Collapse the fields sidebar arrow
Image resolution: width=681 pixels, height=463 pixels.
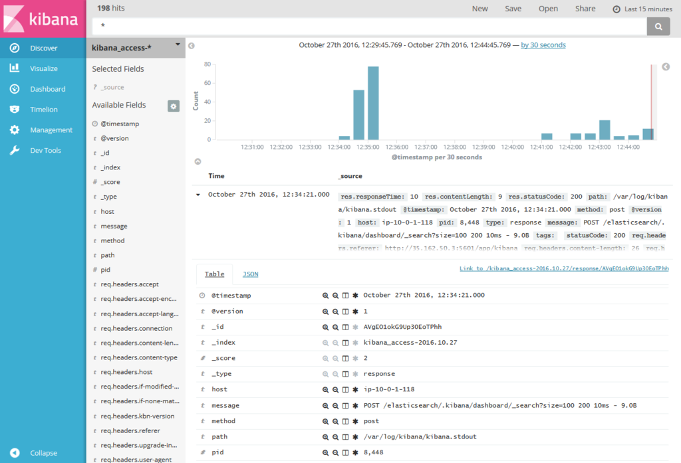pyautogui.click(x=191, y=46)
